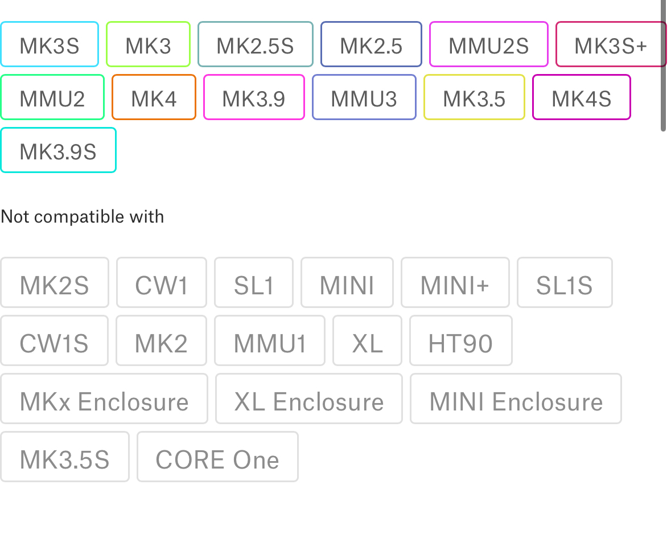
Task: Click the 'Not compatible with' heading
Action: pos(82,216)
